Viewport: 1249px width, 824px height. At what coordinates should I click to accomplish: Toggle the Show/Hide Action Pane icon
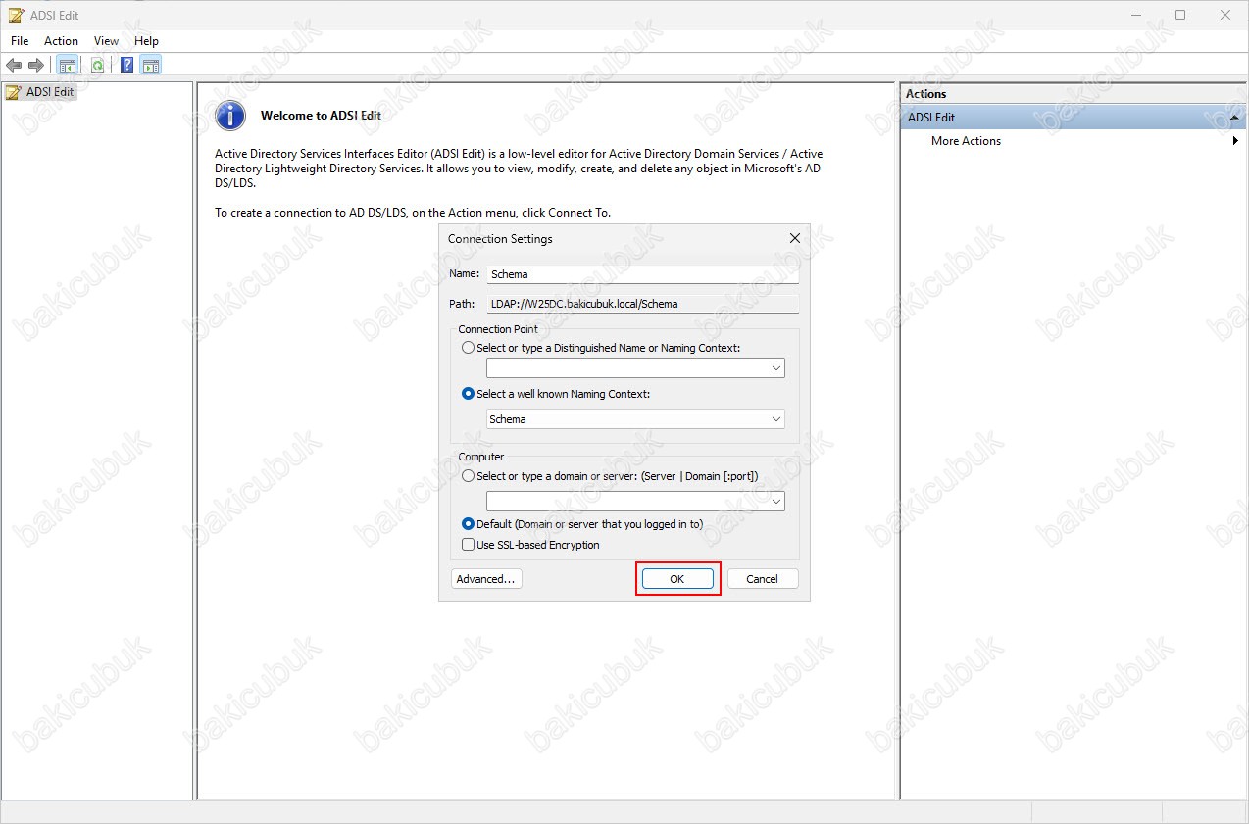(150, 66)
